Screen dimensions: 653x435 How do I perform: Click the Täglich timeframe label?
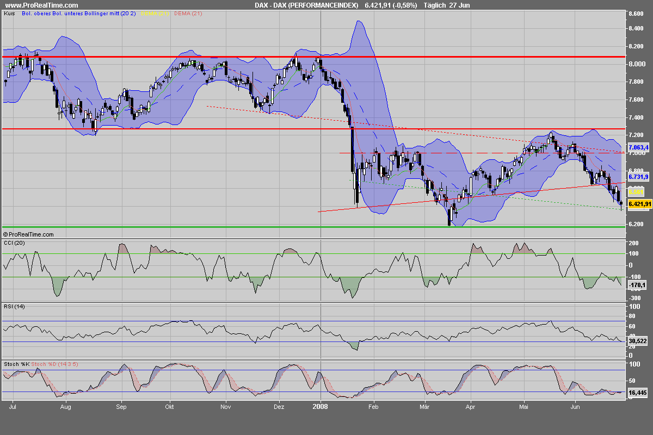[x=435, y=5]
